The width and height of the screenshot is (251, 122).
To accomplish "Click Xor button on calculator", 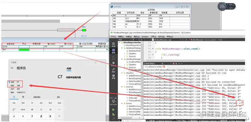I will [41, 103].
